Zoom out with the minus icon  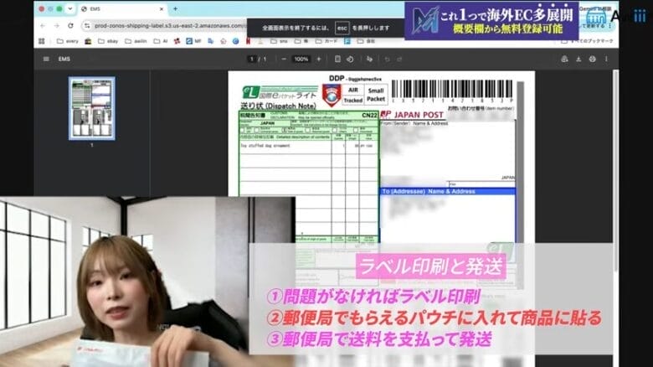[284, 59]
